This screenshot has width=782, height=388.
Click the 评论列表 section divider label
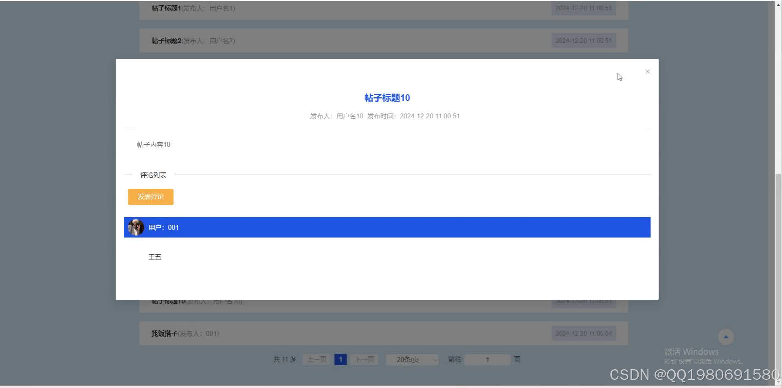(153, 175)
